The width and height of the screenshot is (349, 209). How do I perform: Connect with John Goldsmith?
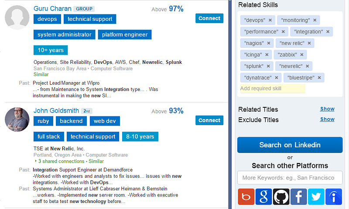(x=209, y=120)
